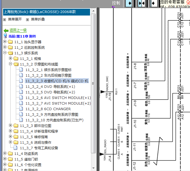190x171 pixels.
Task: Expand the 11_2 巡航控制系统 node
Action: [x=5, y=47]
